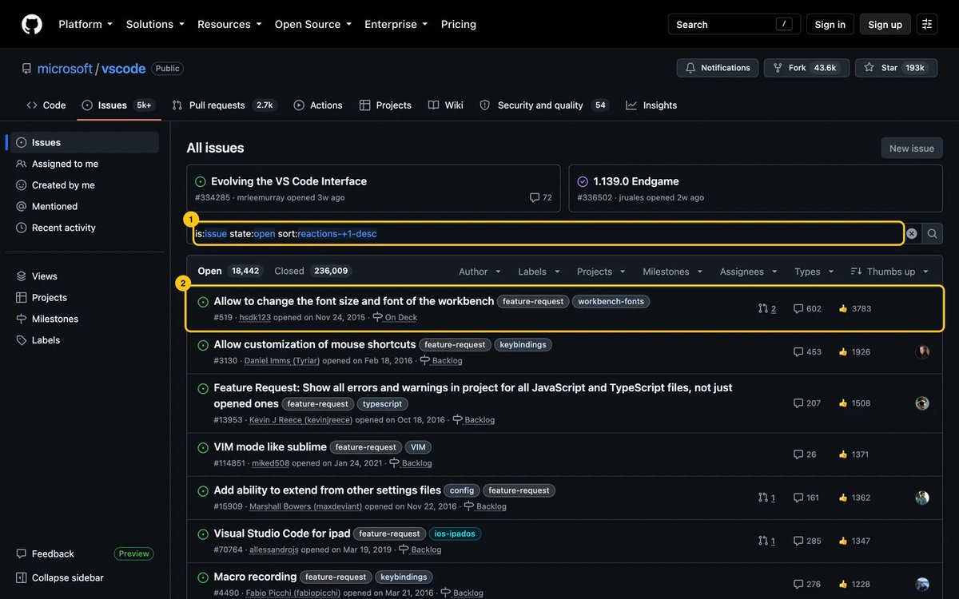
Task: Open the Assignees filter dropdown
Action: tap(749, 272)
